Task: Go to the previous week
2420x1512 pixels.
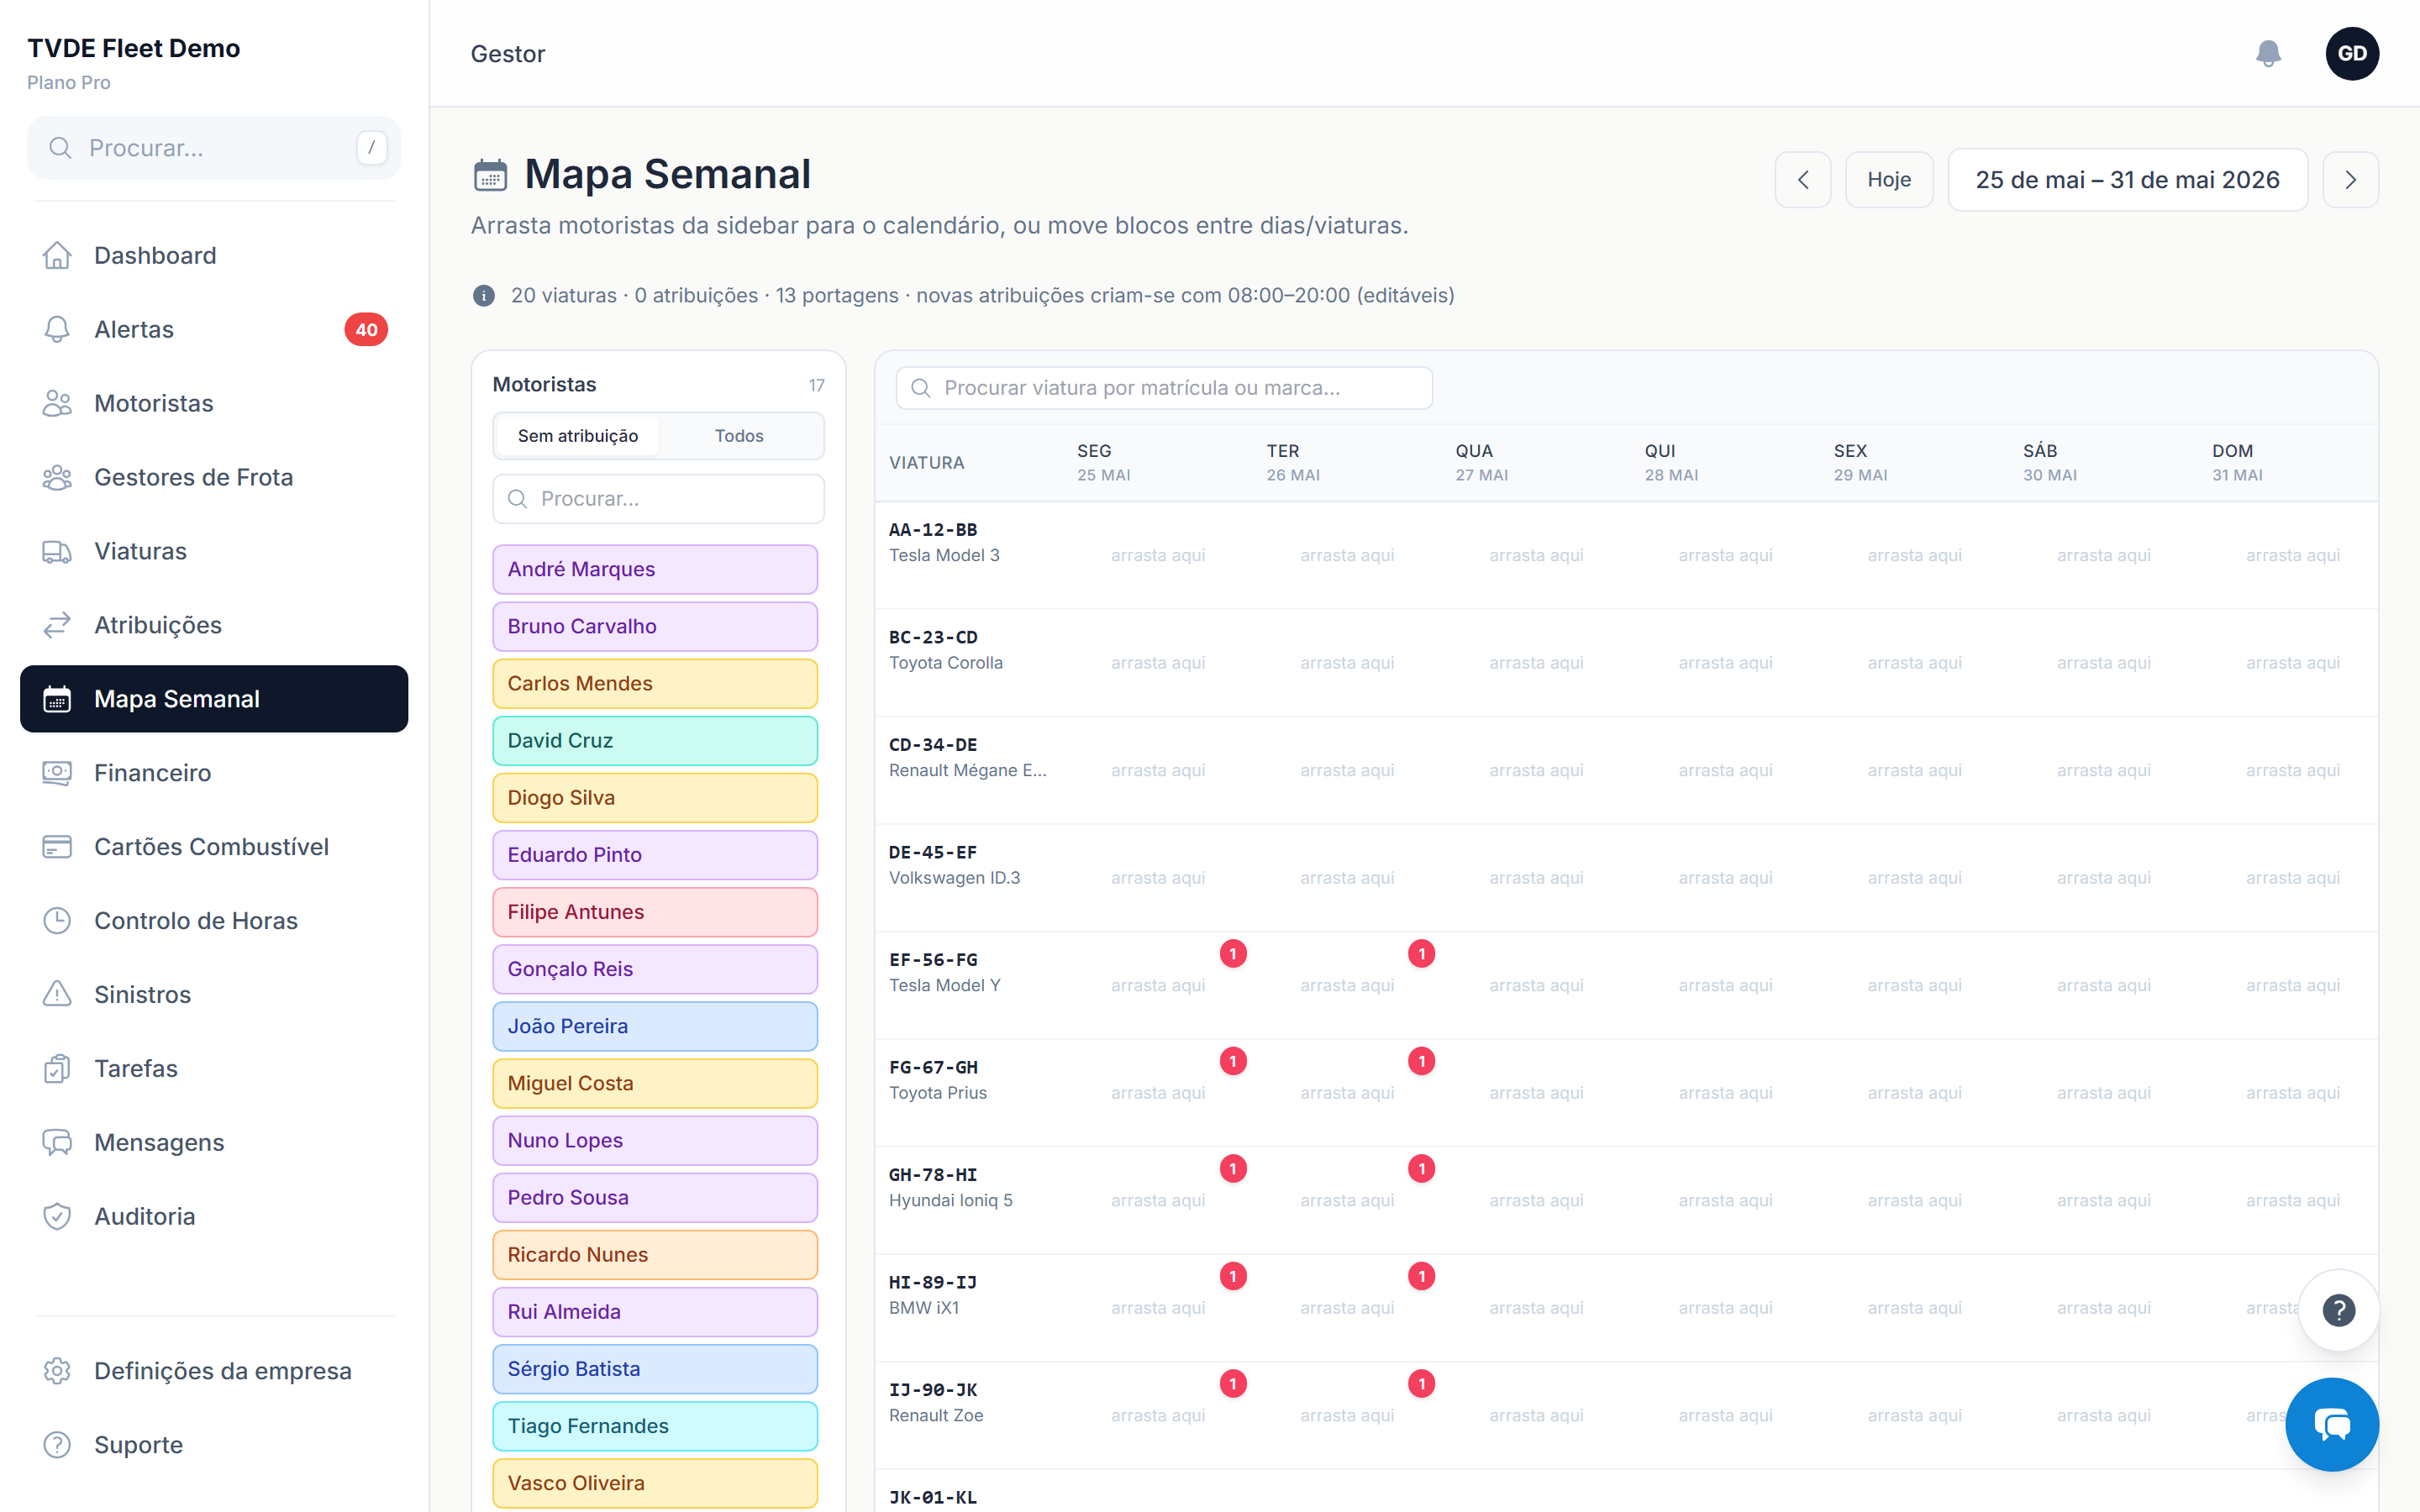Action: (x=1802, y=180)
